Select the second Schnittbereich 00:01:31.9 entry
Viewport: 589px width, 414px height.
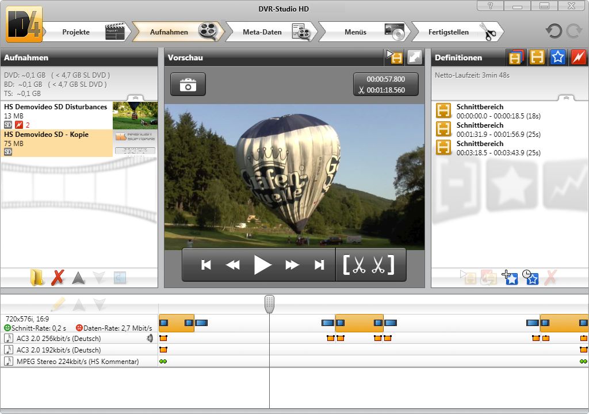489,129
